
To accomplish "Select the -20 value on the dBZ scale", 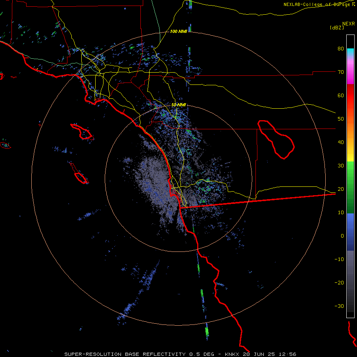I will [x=339, y=282].
